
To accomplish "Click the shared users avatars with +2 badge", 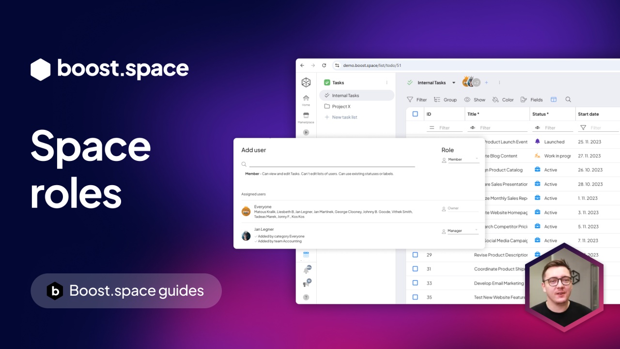I will (x=471, y=82).
